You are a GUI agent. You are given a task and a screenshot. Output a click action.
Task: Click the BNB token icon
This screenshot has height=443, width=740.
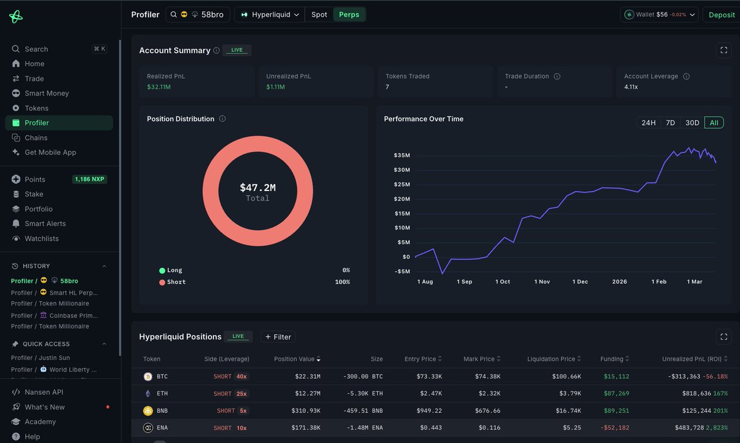tap(148, 411)
